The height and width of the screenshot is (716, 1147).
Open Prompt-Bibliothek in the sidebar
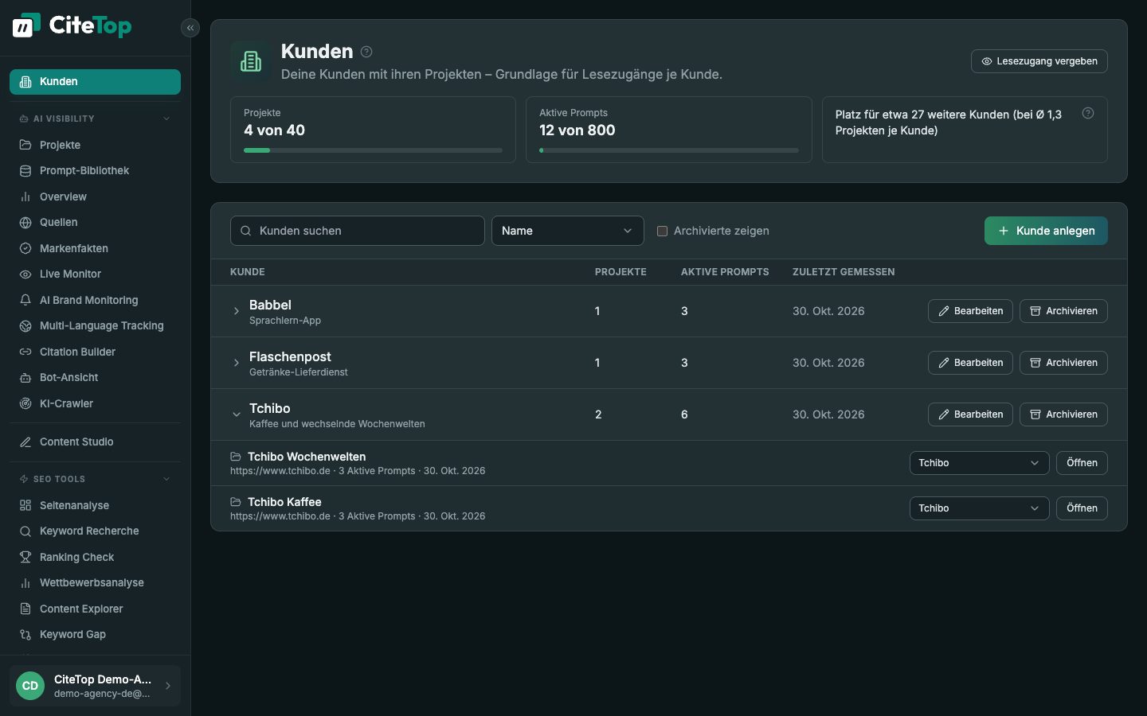pos(95,170)
